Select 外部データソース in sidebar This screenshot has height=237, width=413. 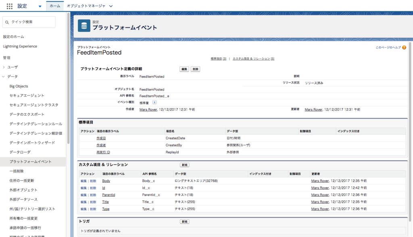(x=23, y=200)
